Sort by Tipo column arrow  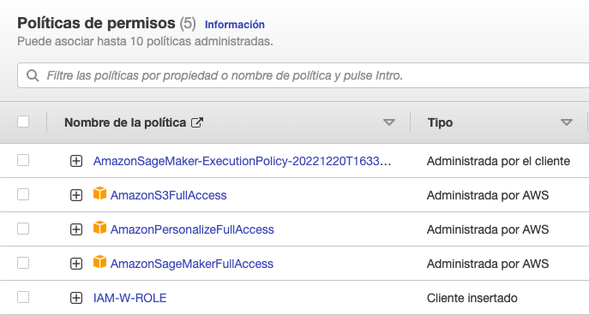click(x=567, y=122)
